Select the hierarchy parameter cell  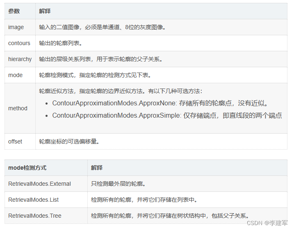point(20,59)
